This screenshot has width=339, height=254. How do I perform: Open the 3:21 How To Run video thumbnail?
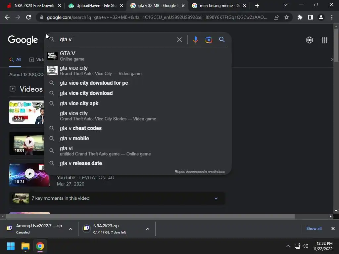(x=26, y=112)
